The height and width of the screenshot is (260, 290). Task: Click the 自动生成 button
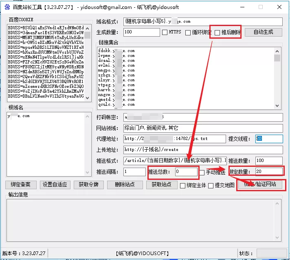[x=264, y=32]
